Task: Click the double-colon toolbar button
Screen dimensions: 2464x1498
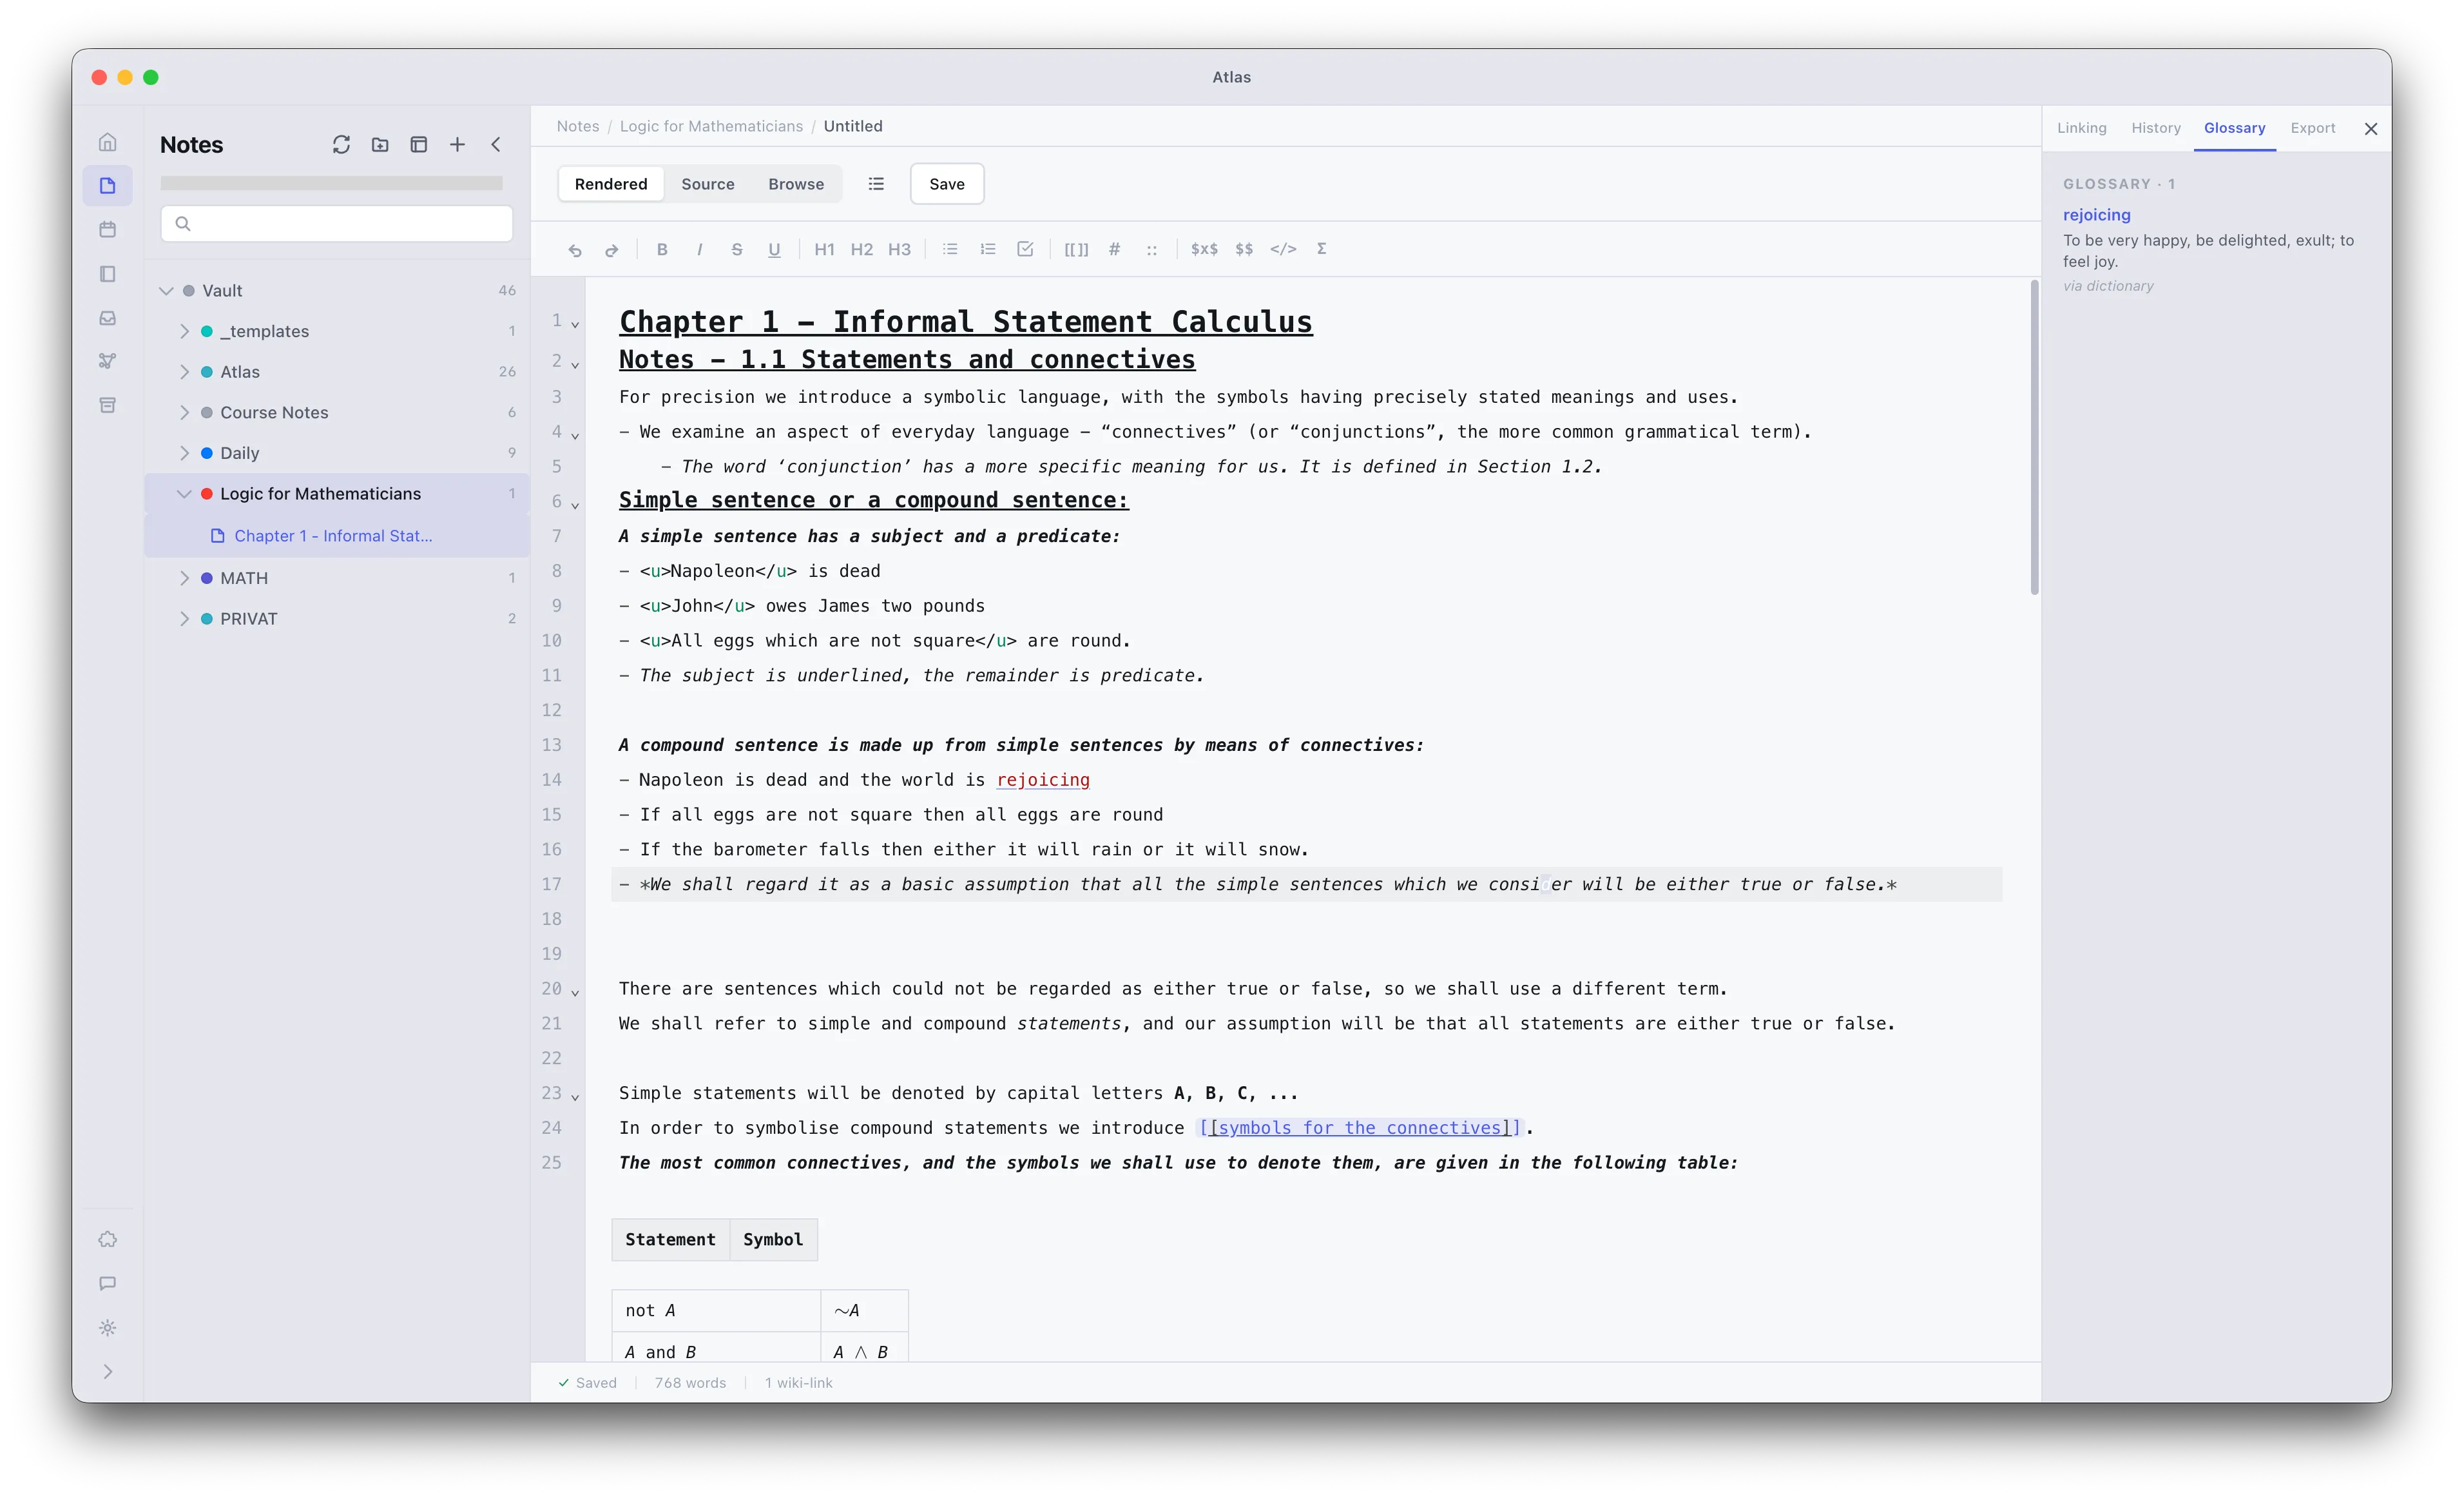Action: coord(1152,249)
